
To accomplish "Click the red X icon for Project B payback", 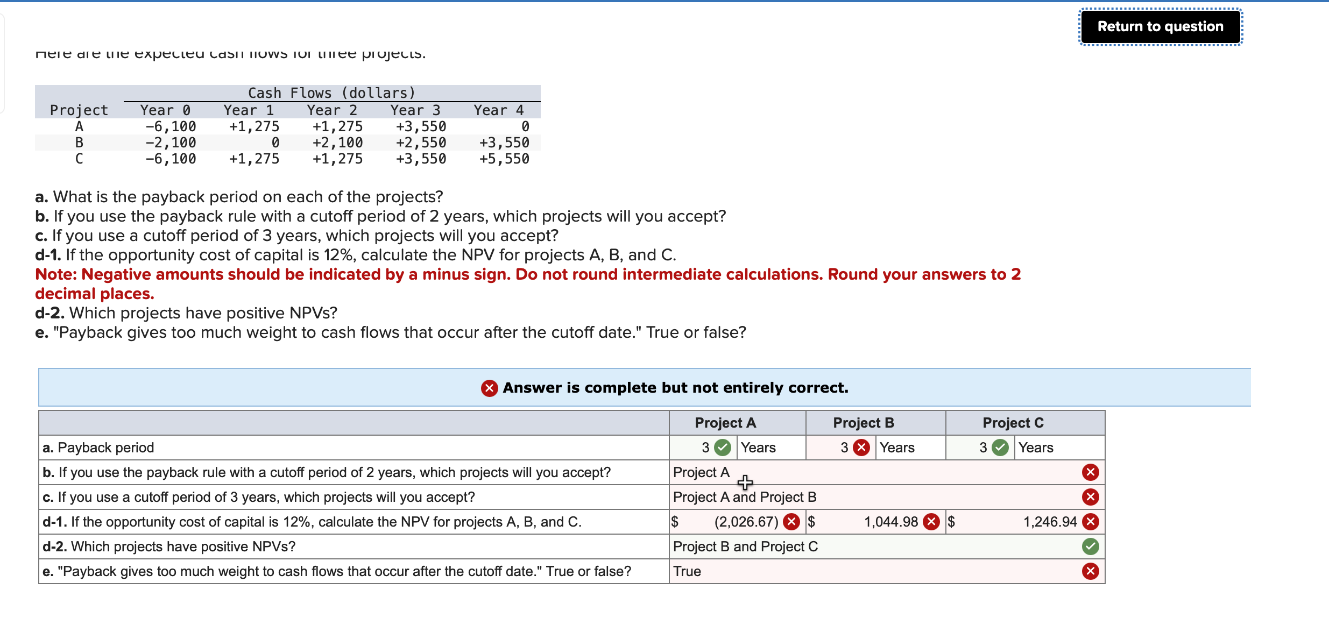I will pos(861,448).
